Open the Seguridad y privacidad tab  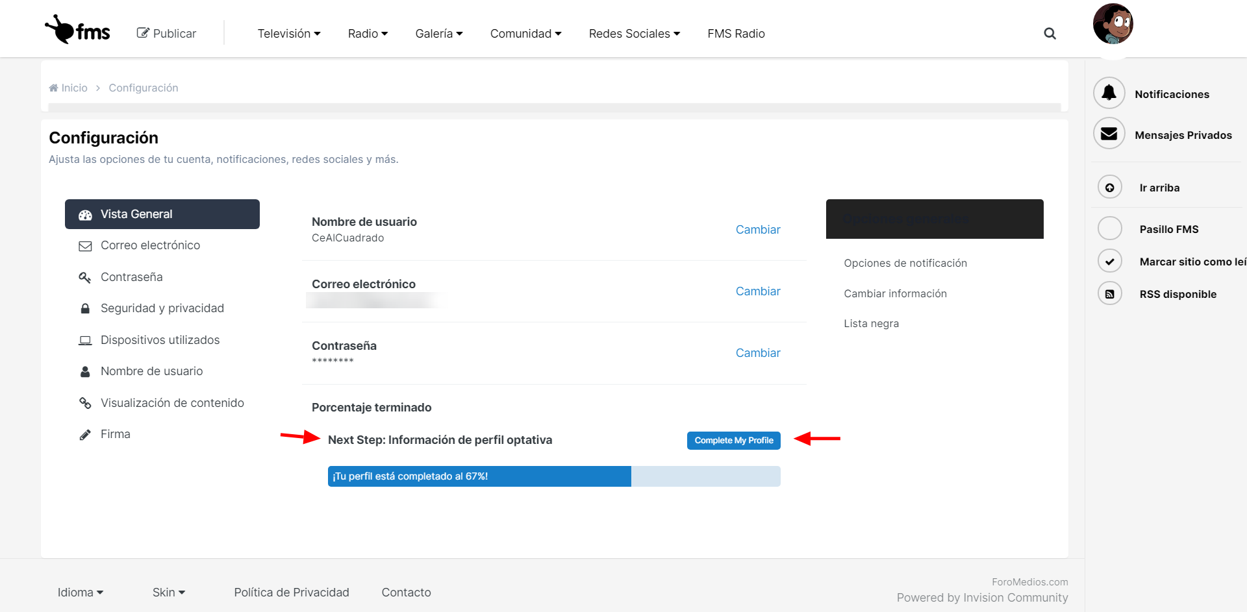[x=162, y=308]
